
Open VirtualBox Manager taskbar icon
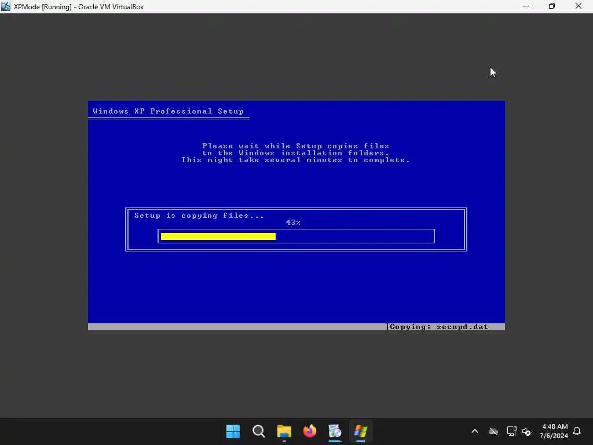click(335, 431)
